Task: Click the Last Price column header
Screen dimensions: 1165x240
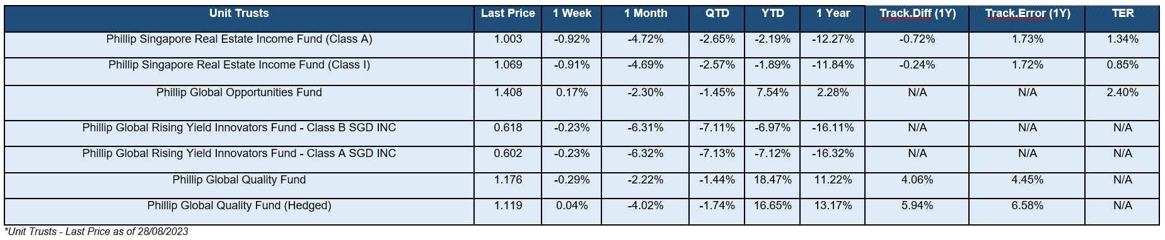Action: click(507, 13)
